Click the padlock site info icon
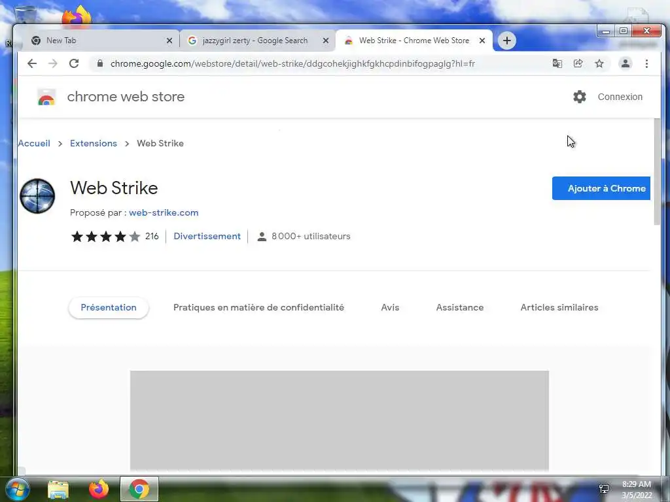Image resolution: width=670 pixels, height=502 pixels. [100, 63]
